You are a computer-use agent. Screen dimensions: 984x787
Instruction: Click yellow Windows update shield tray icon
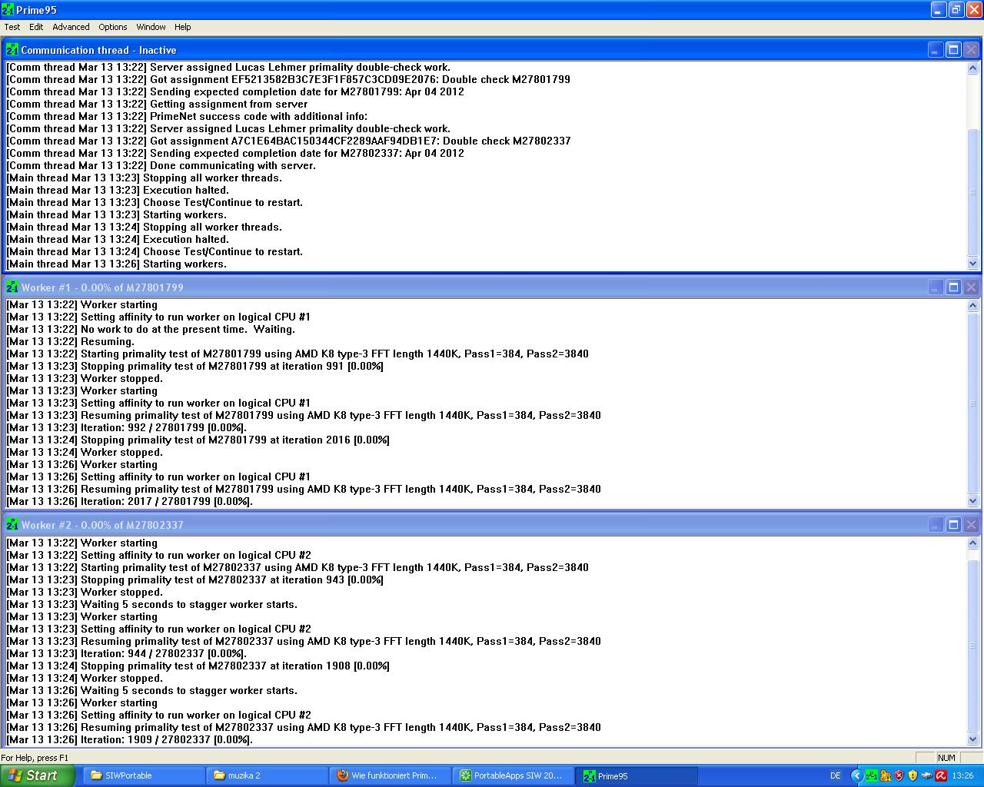click(913, 776)
